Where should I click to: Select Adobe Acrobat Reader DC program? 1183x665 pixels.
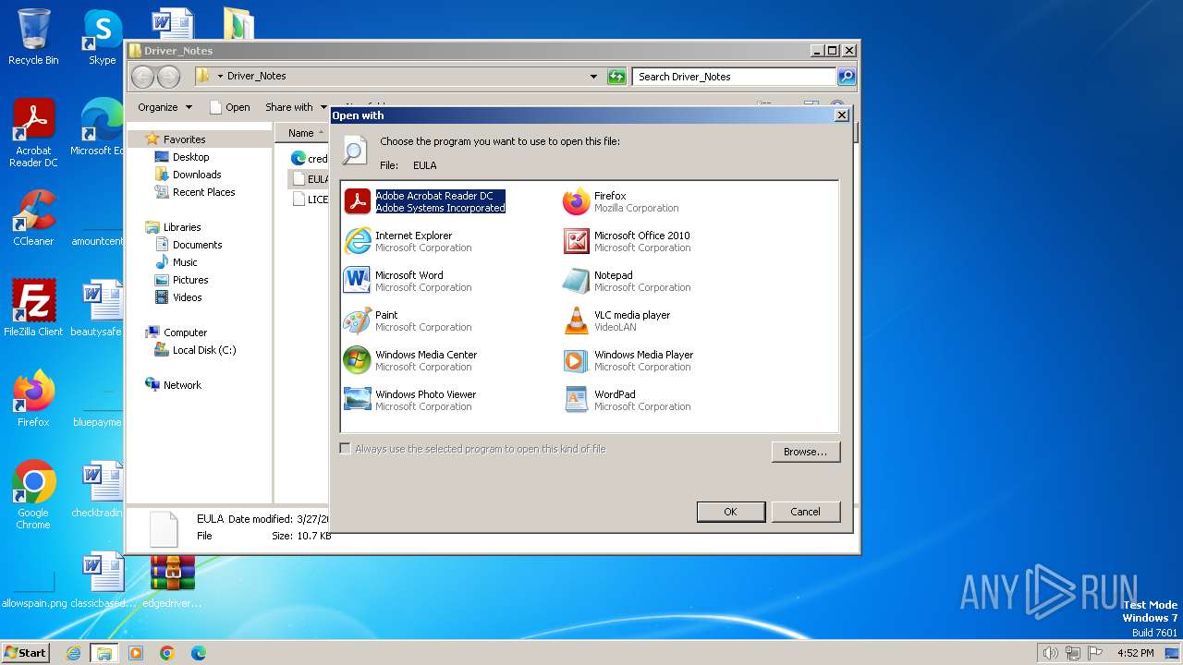pyautogui.click(x=424, y=201)
